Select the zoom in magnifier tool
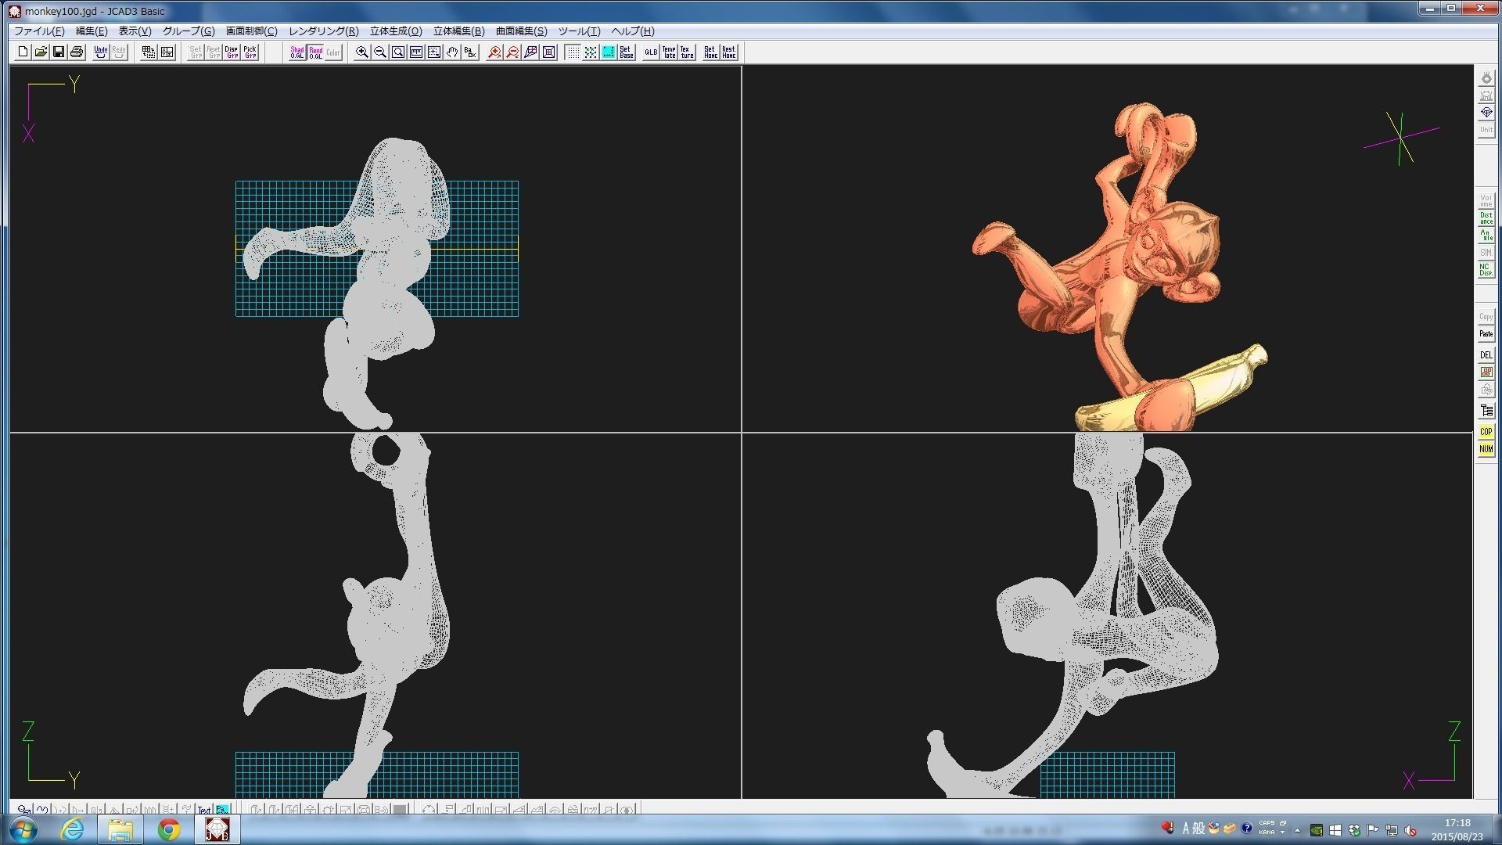1502x845 pixels. pyautogui.click(x=362, y=52)
